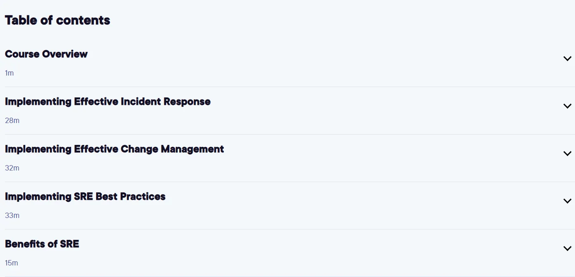Expand Implementing Effective Incident Response chevron
Viewport: 575px width, 277px height.
click(567, 106)
